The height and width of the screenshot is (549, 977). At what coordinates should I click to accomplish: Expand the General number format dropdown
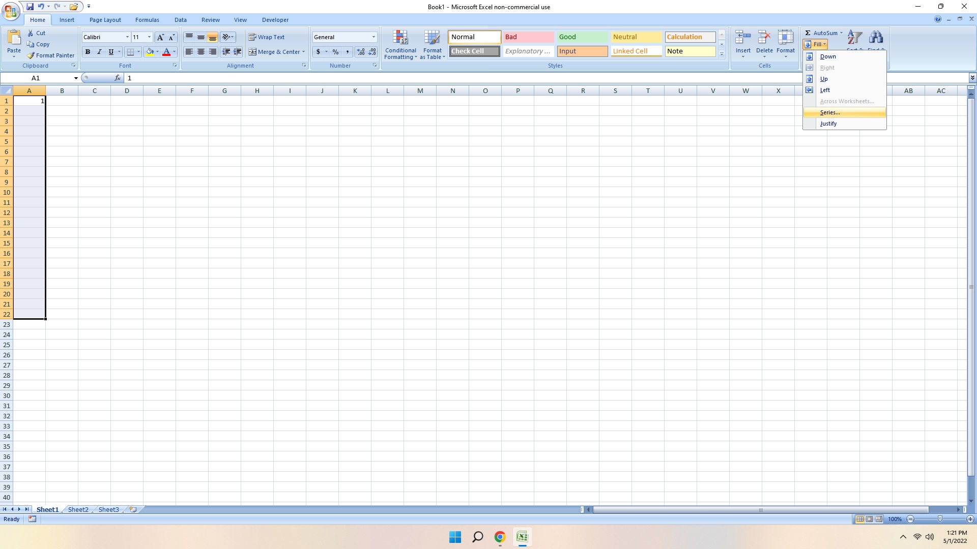pyautogui.click(x=373, y=37)
